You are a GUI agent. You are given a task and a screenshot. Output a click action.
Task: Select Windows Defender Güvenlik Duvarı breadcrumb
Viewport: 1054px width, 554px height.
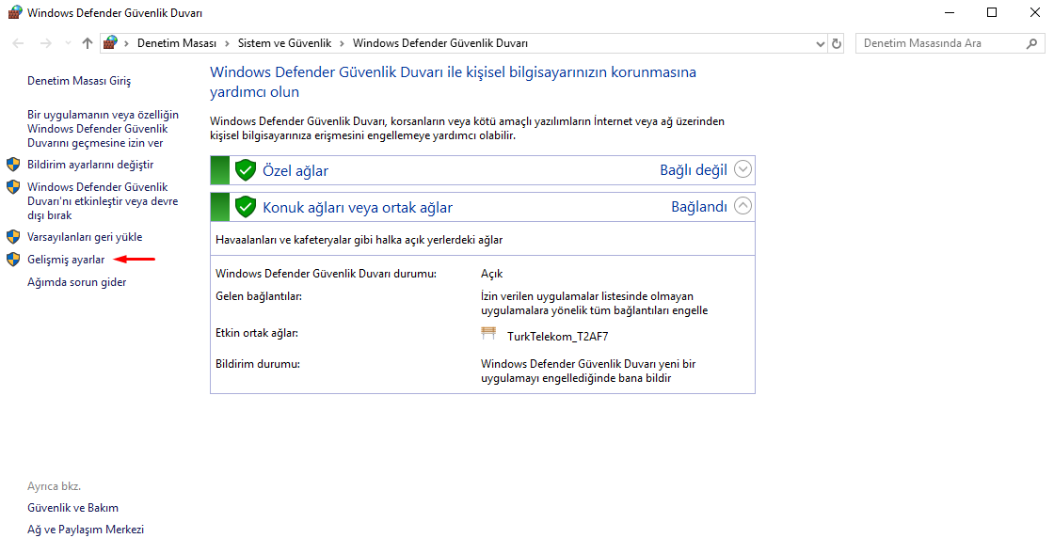[x=440, y=43]
